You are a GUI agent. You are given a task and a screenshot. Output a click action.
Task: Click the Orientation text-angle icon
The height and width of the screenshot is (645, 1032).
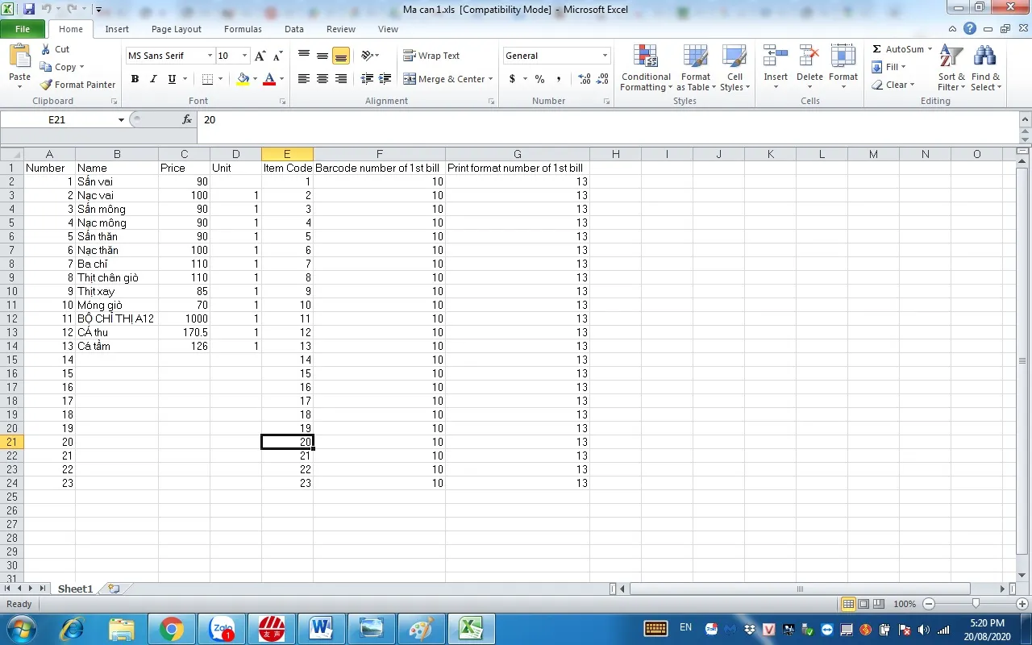click(368, 56)
